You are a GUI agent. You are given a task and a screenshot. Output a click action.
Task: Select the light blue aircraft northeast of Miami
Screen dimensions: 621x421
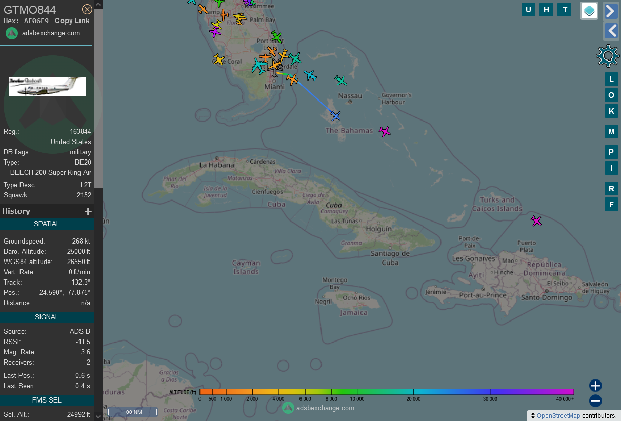point(310,75)
